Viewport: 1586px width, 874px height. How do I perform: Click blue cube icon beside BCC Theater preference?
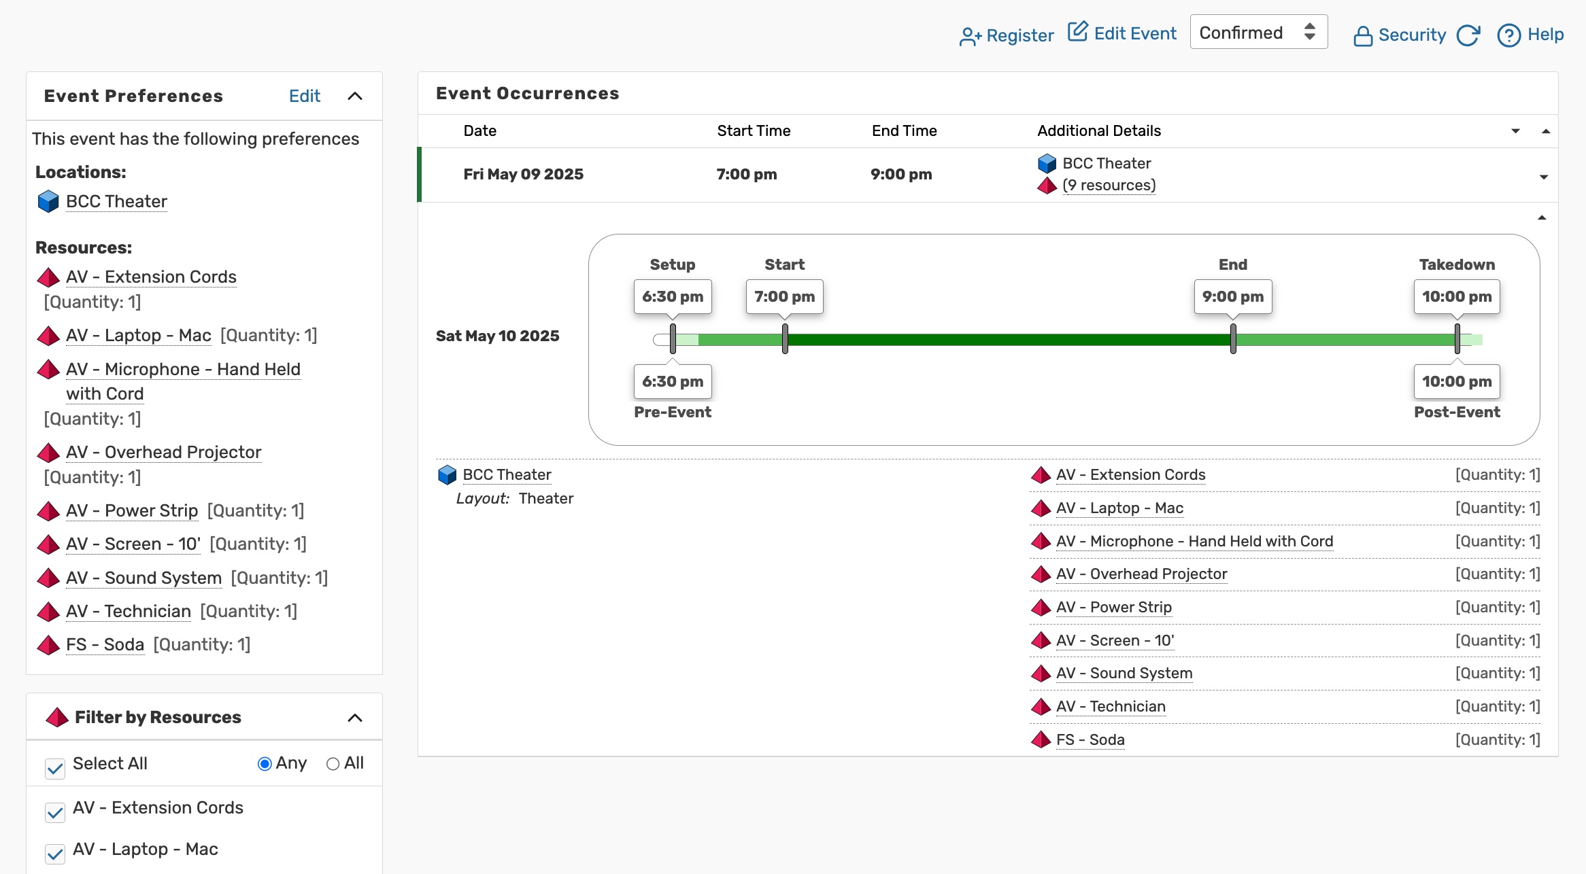48,202
